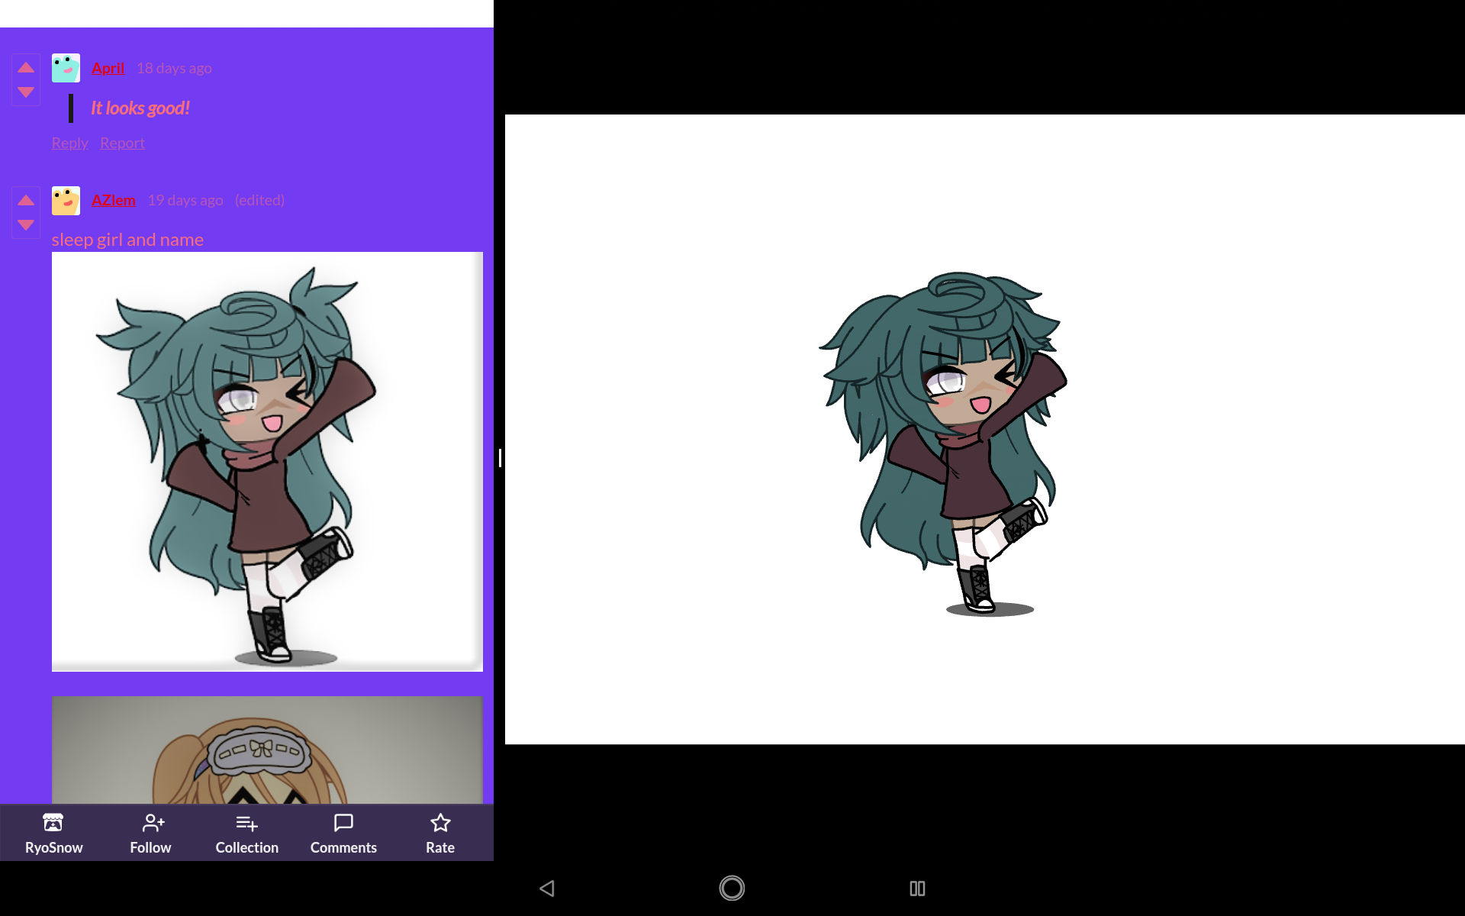This screenshot has width=1465, height=916.
Task: Expand the edited label on AZlem post
Action: [x=259, y=199]
